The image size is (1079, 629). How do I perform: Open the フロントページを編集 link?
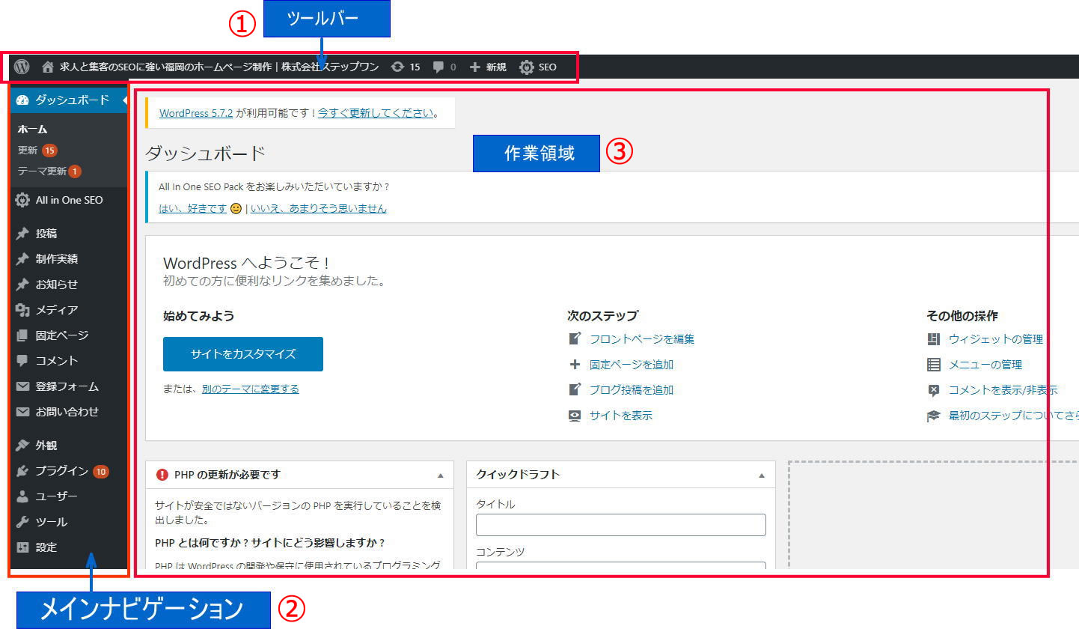click(x=642, y=338)
